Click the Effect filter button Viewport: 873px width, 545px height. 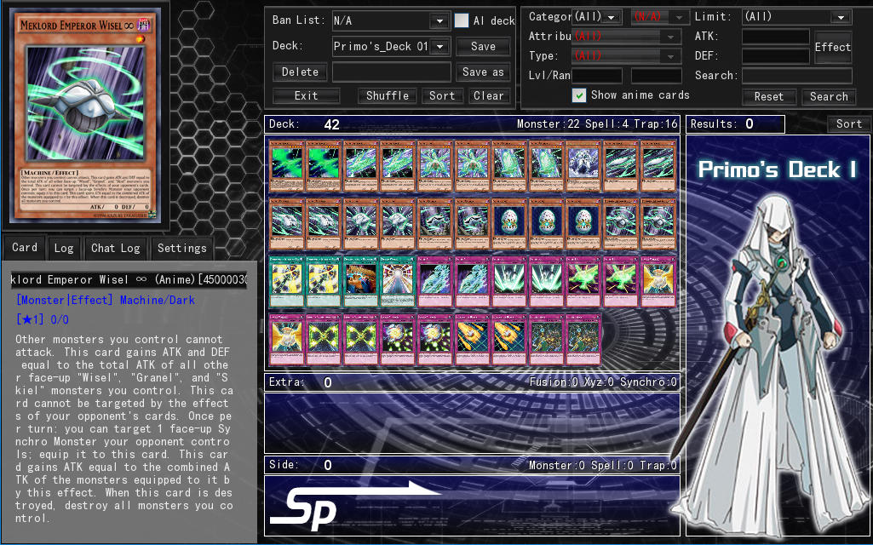point(833,48)
